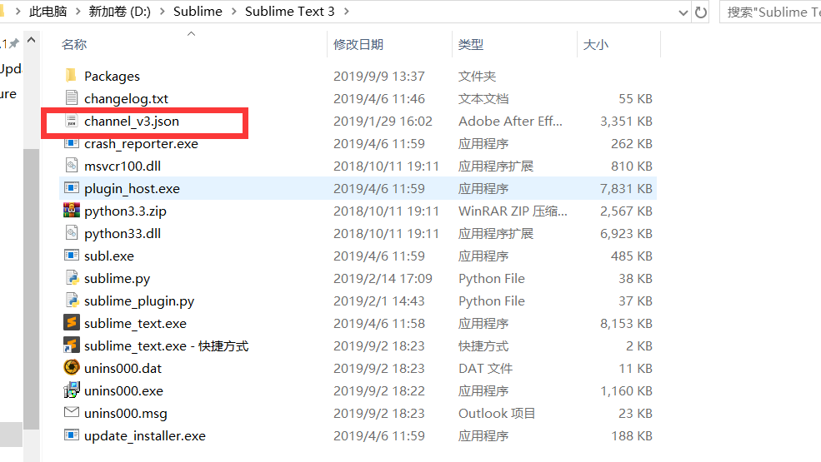The height and width of the screenshot is (462, 821).
Task: Select the unins000.dat file icon
Action: [71, 368]
